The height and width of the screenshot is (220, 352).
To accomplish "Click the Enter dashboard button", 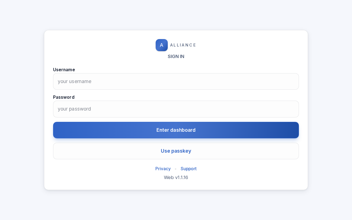I will (176, 130).
